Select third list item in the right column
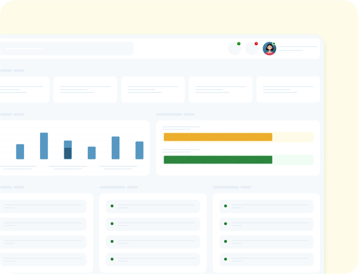Screen dimensions: 358x274 click(266, 242)
